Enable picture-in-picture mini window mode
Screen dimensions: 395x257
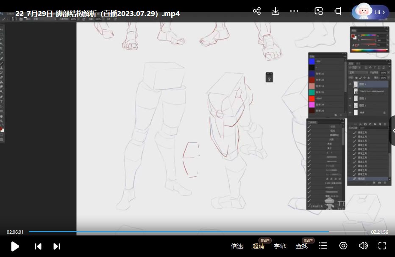coord(319,11)
